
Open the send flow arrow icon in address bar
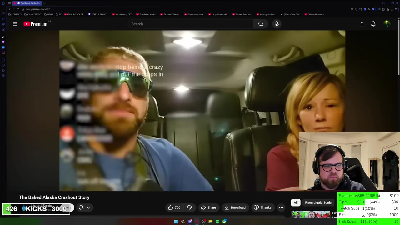pyautogui.click(x=369, y=9)
